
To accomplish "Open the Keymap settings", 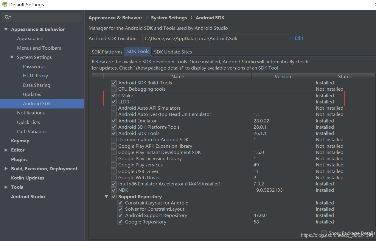I will click(20, 141).
